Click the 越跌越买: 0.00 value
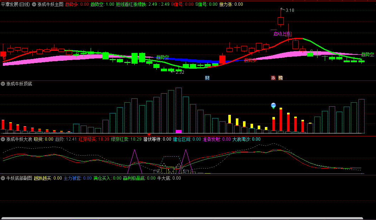 (48, 178)
